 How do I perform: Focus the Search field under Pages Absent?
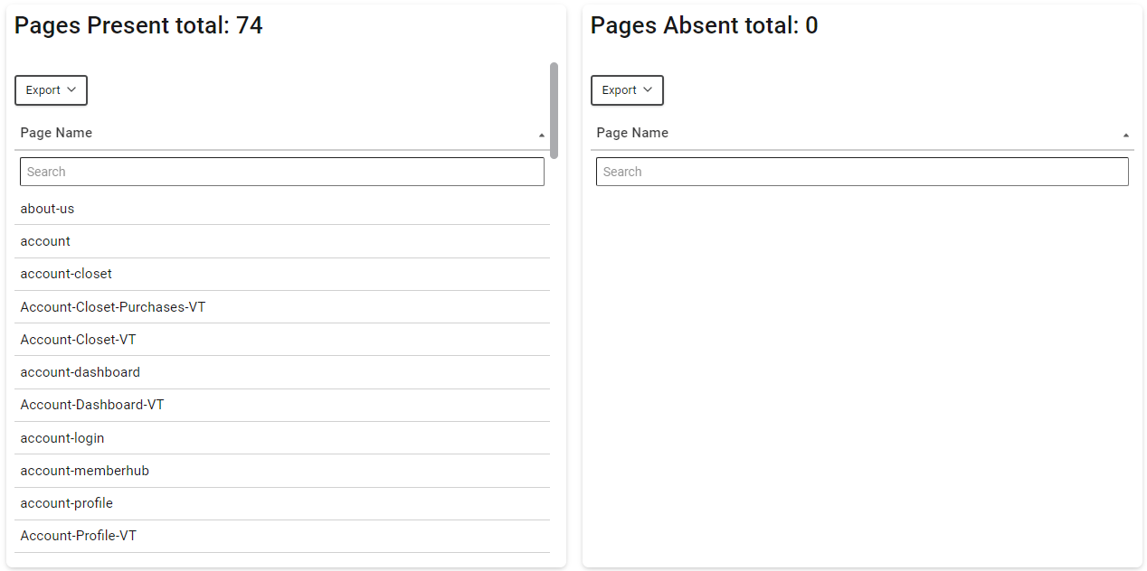(862, 172)
